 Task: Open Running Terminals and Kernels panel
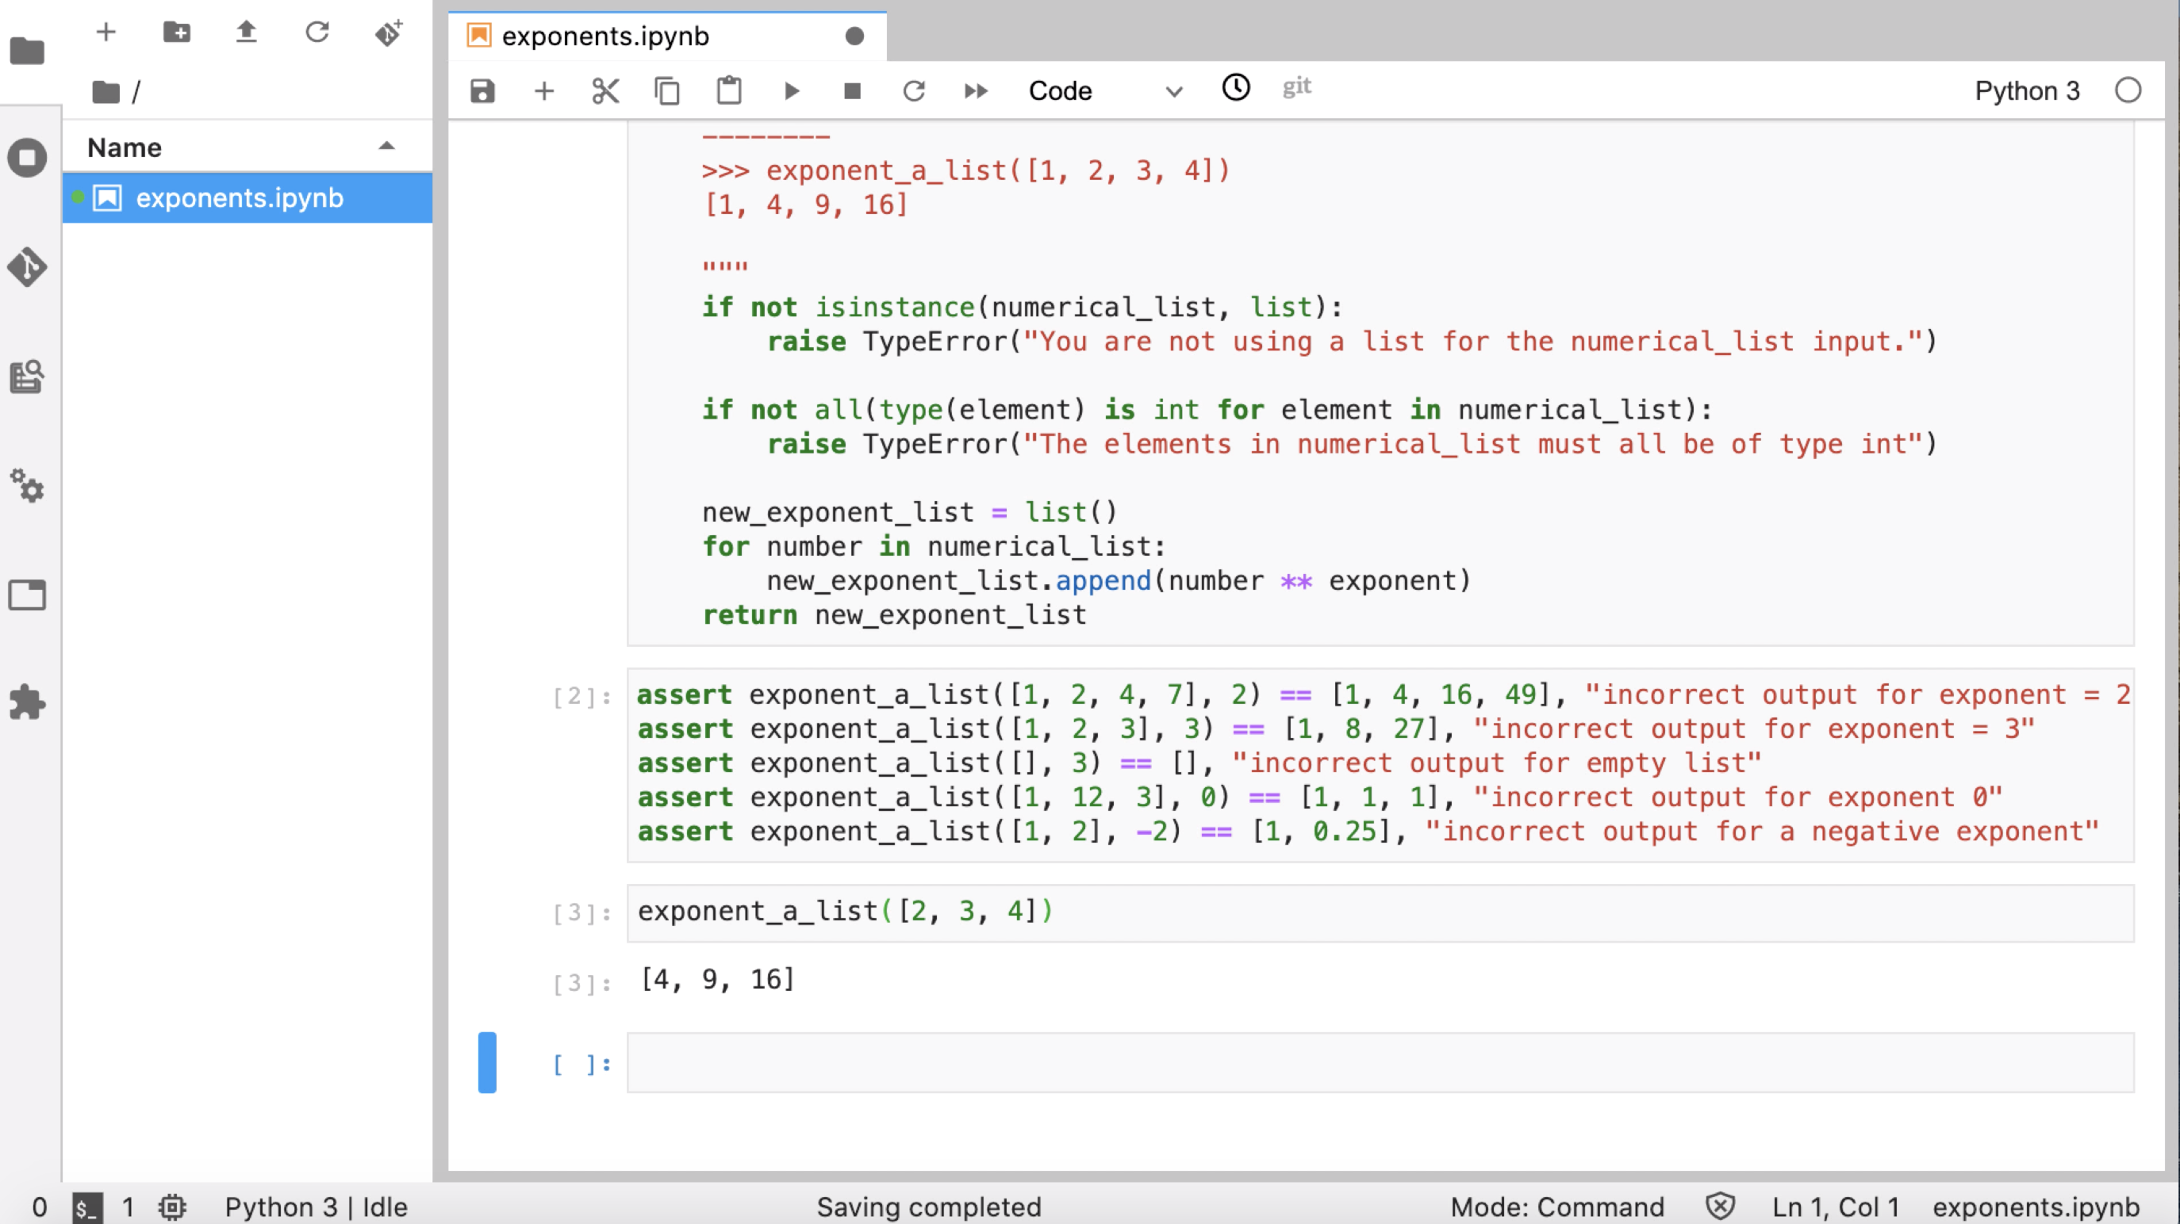pyautogui.click(x=27, y=159)
